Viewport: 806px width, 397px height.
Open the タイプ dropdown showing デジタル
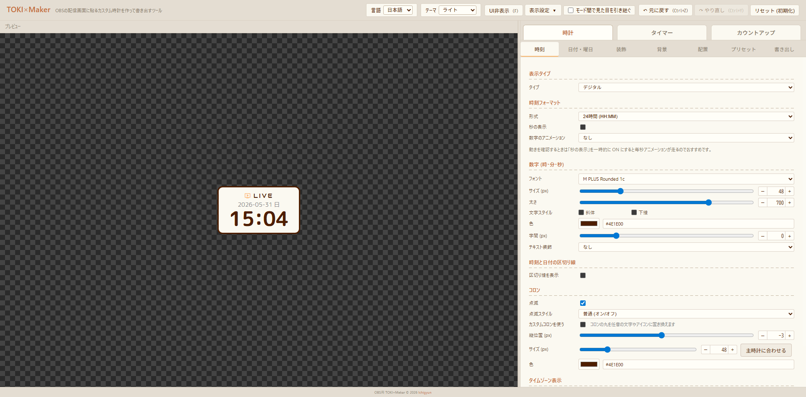(x=686, y=87)
